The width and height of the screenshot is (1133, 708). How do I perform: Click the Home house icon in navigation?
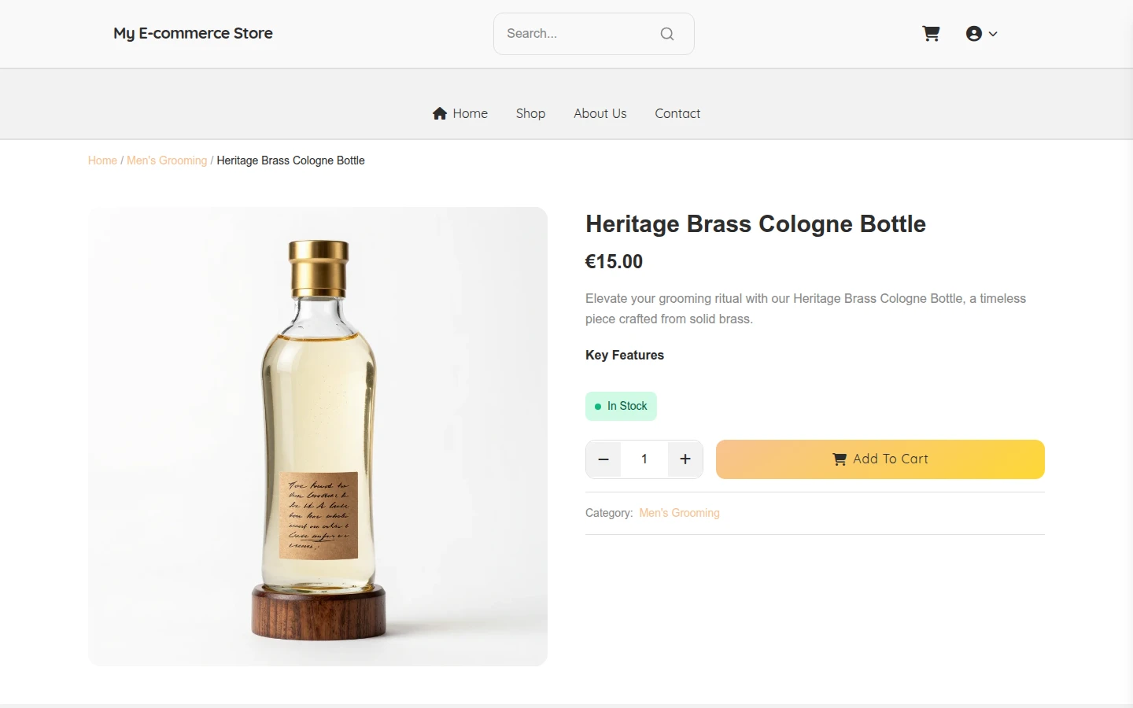point(440,113)
